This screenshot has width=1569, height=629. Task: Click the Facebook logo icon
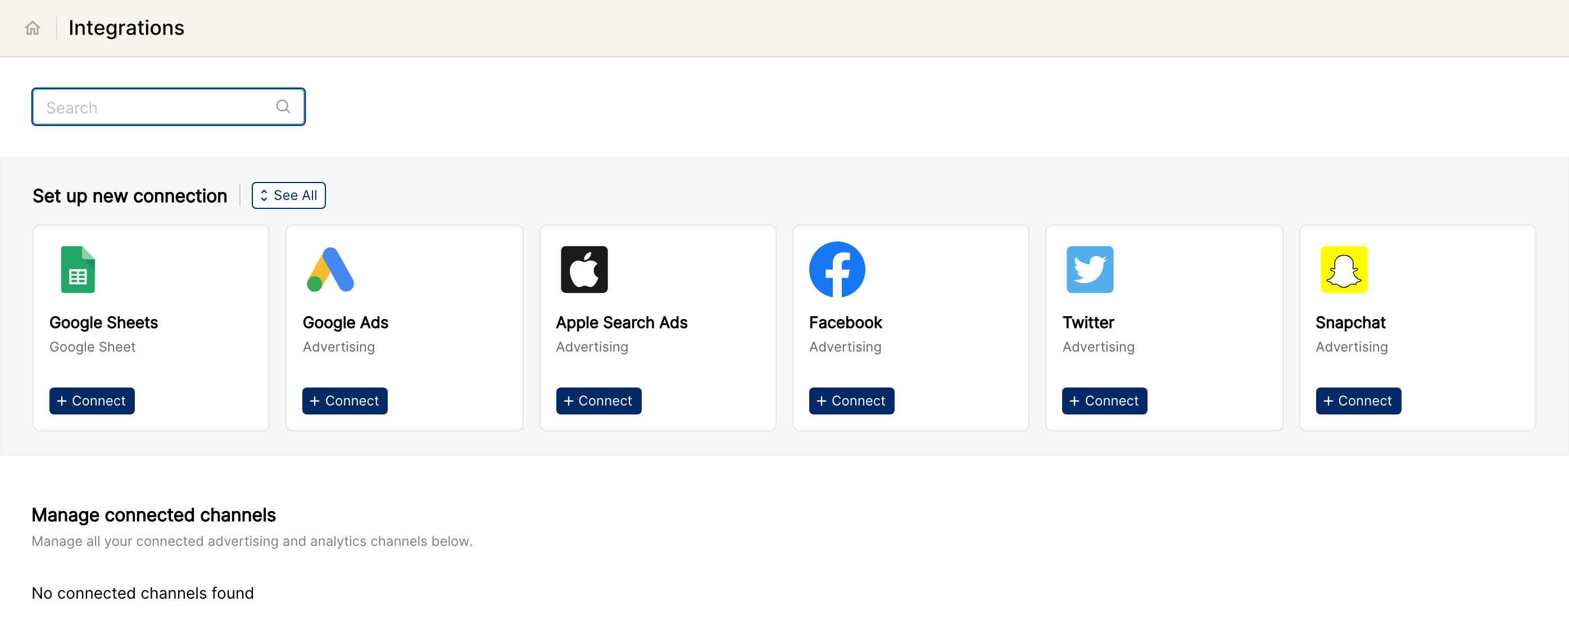[837, 270]
